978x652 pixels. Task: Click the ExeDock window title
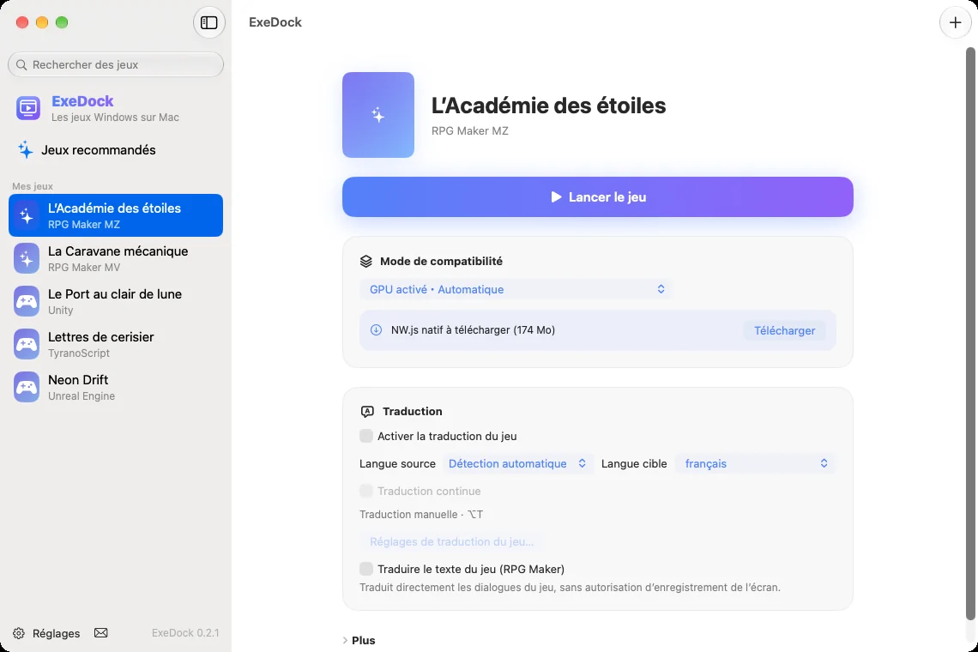275,22
